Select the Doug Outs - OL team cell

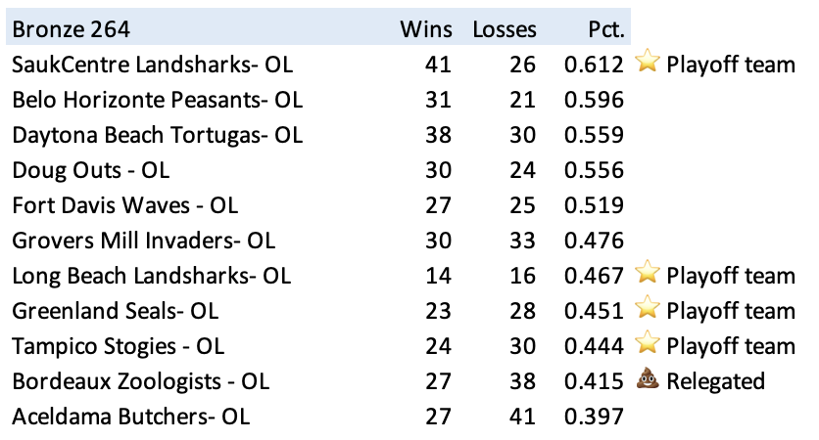90,170
